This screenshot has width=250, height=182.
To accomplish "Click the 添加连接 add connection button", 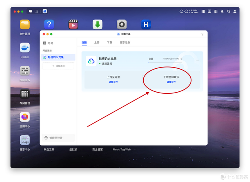I will (x=58, y=66).
